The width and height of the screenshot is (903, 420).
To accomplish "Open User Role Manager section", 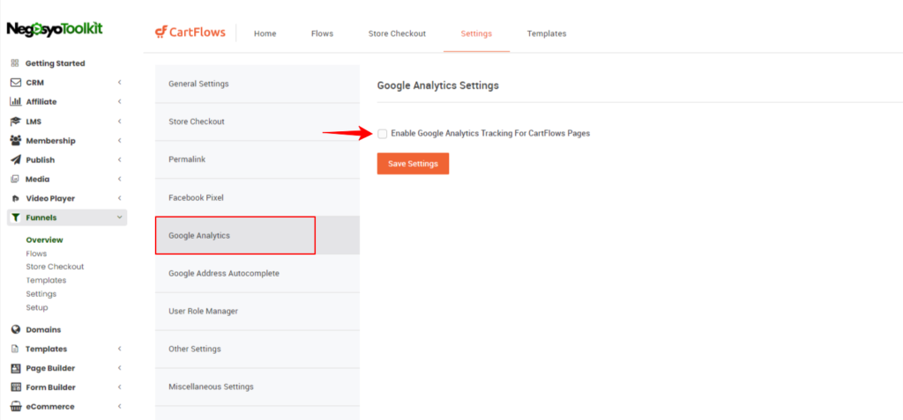I will pyautogui.click(x=257, y=312).
